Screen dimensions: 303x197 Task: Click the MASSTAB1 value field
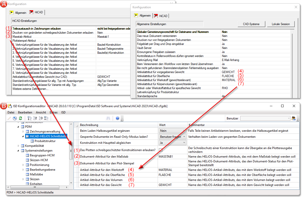click(172, 157)
